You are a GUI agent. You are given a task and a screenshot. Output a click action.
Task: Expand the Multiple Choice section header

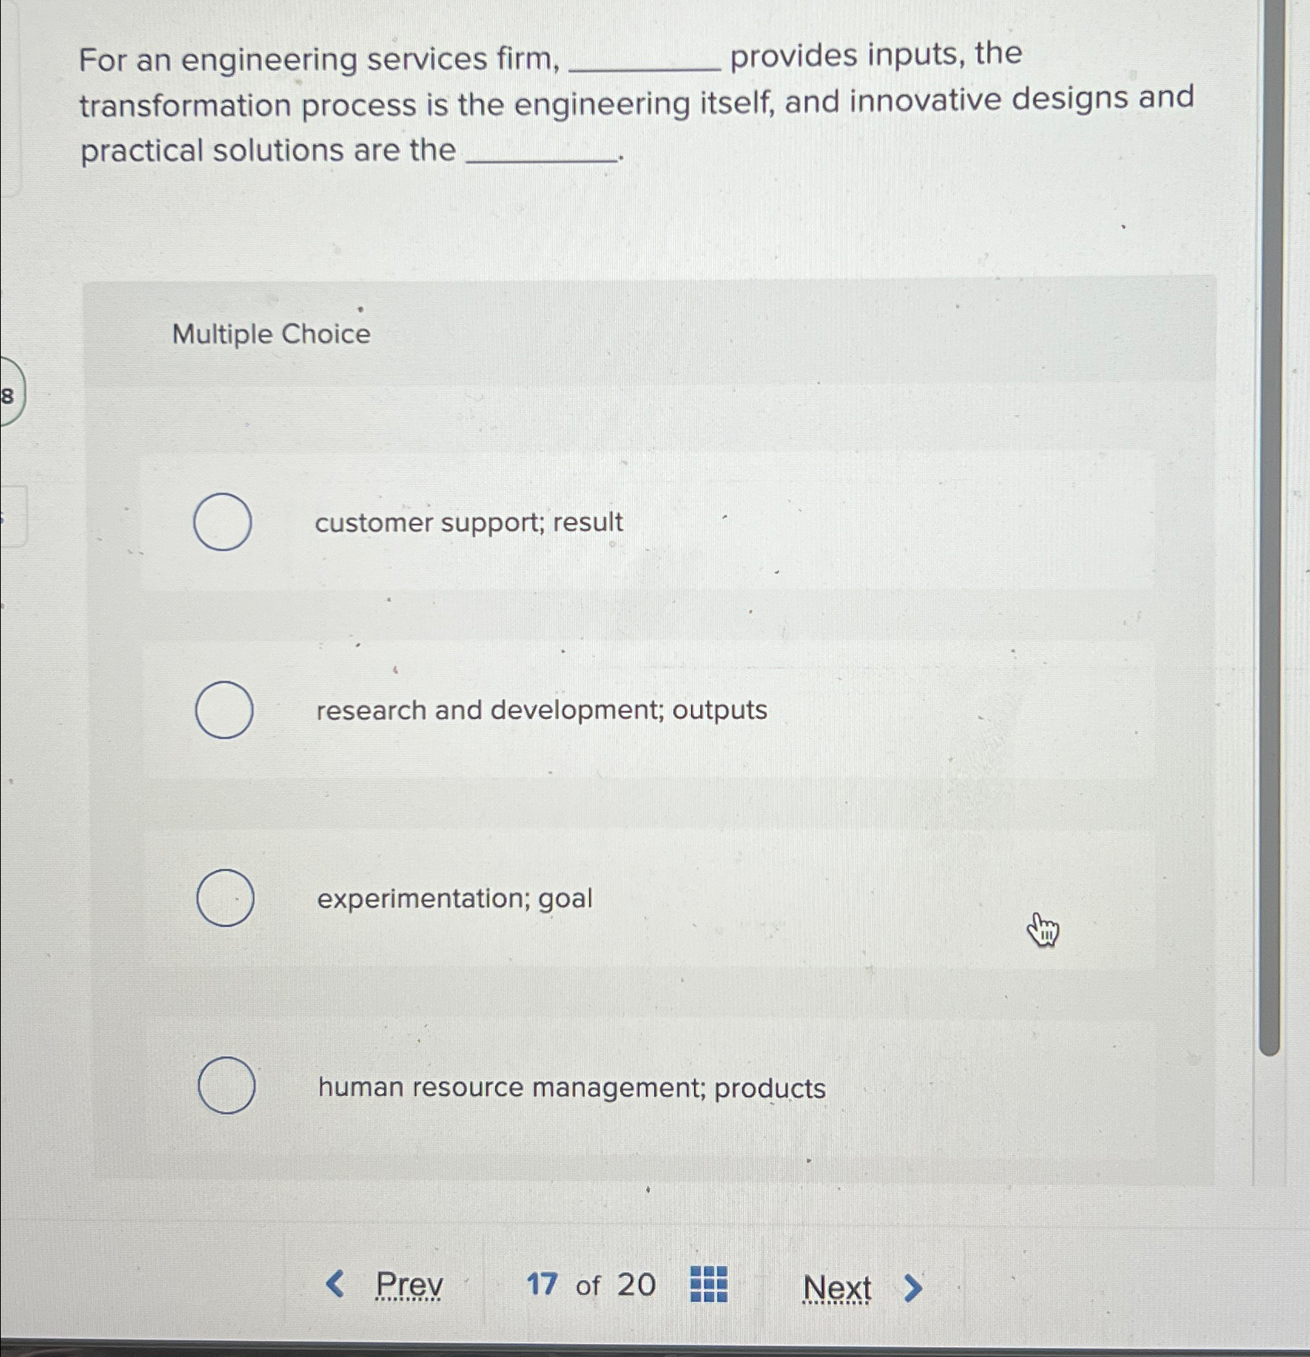click(x=269, y=334)
